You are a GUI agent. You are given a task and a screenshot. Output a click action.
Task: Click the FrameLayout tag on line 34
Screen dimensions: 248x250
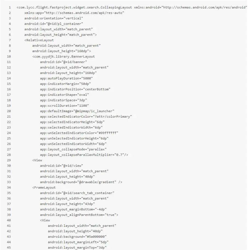[44, 188]
